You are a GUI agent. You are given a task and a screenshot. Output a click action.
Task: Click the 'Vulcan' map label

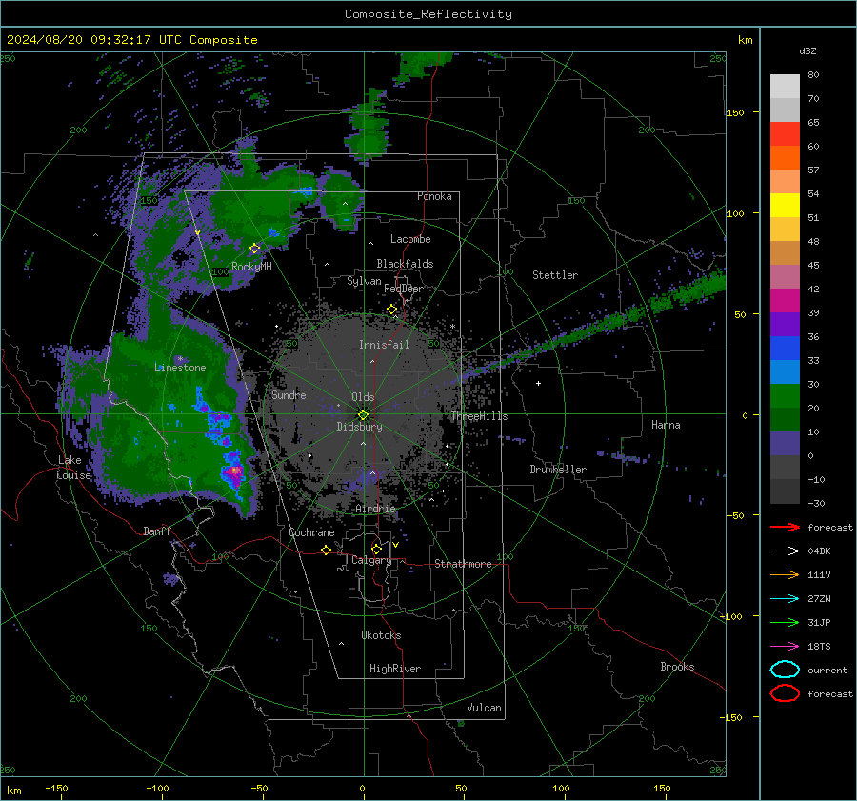[485, 708]
